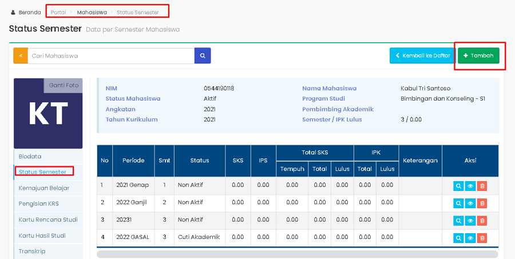
Task: Delete the 2022 Ganjil semester row
Action: 482,204
